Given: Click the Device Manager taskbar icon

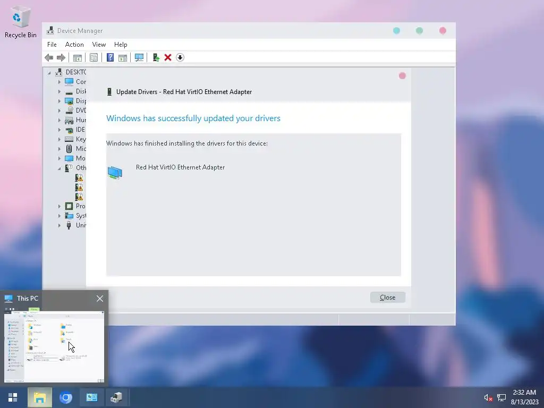Looking at the screenshot, I should 116,397.
